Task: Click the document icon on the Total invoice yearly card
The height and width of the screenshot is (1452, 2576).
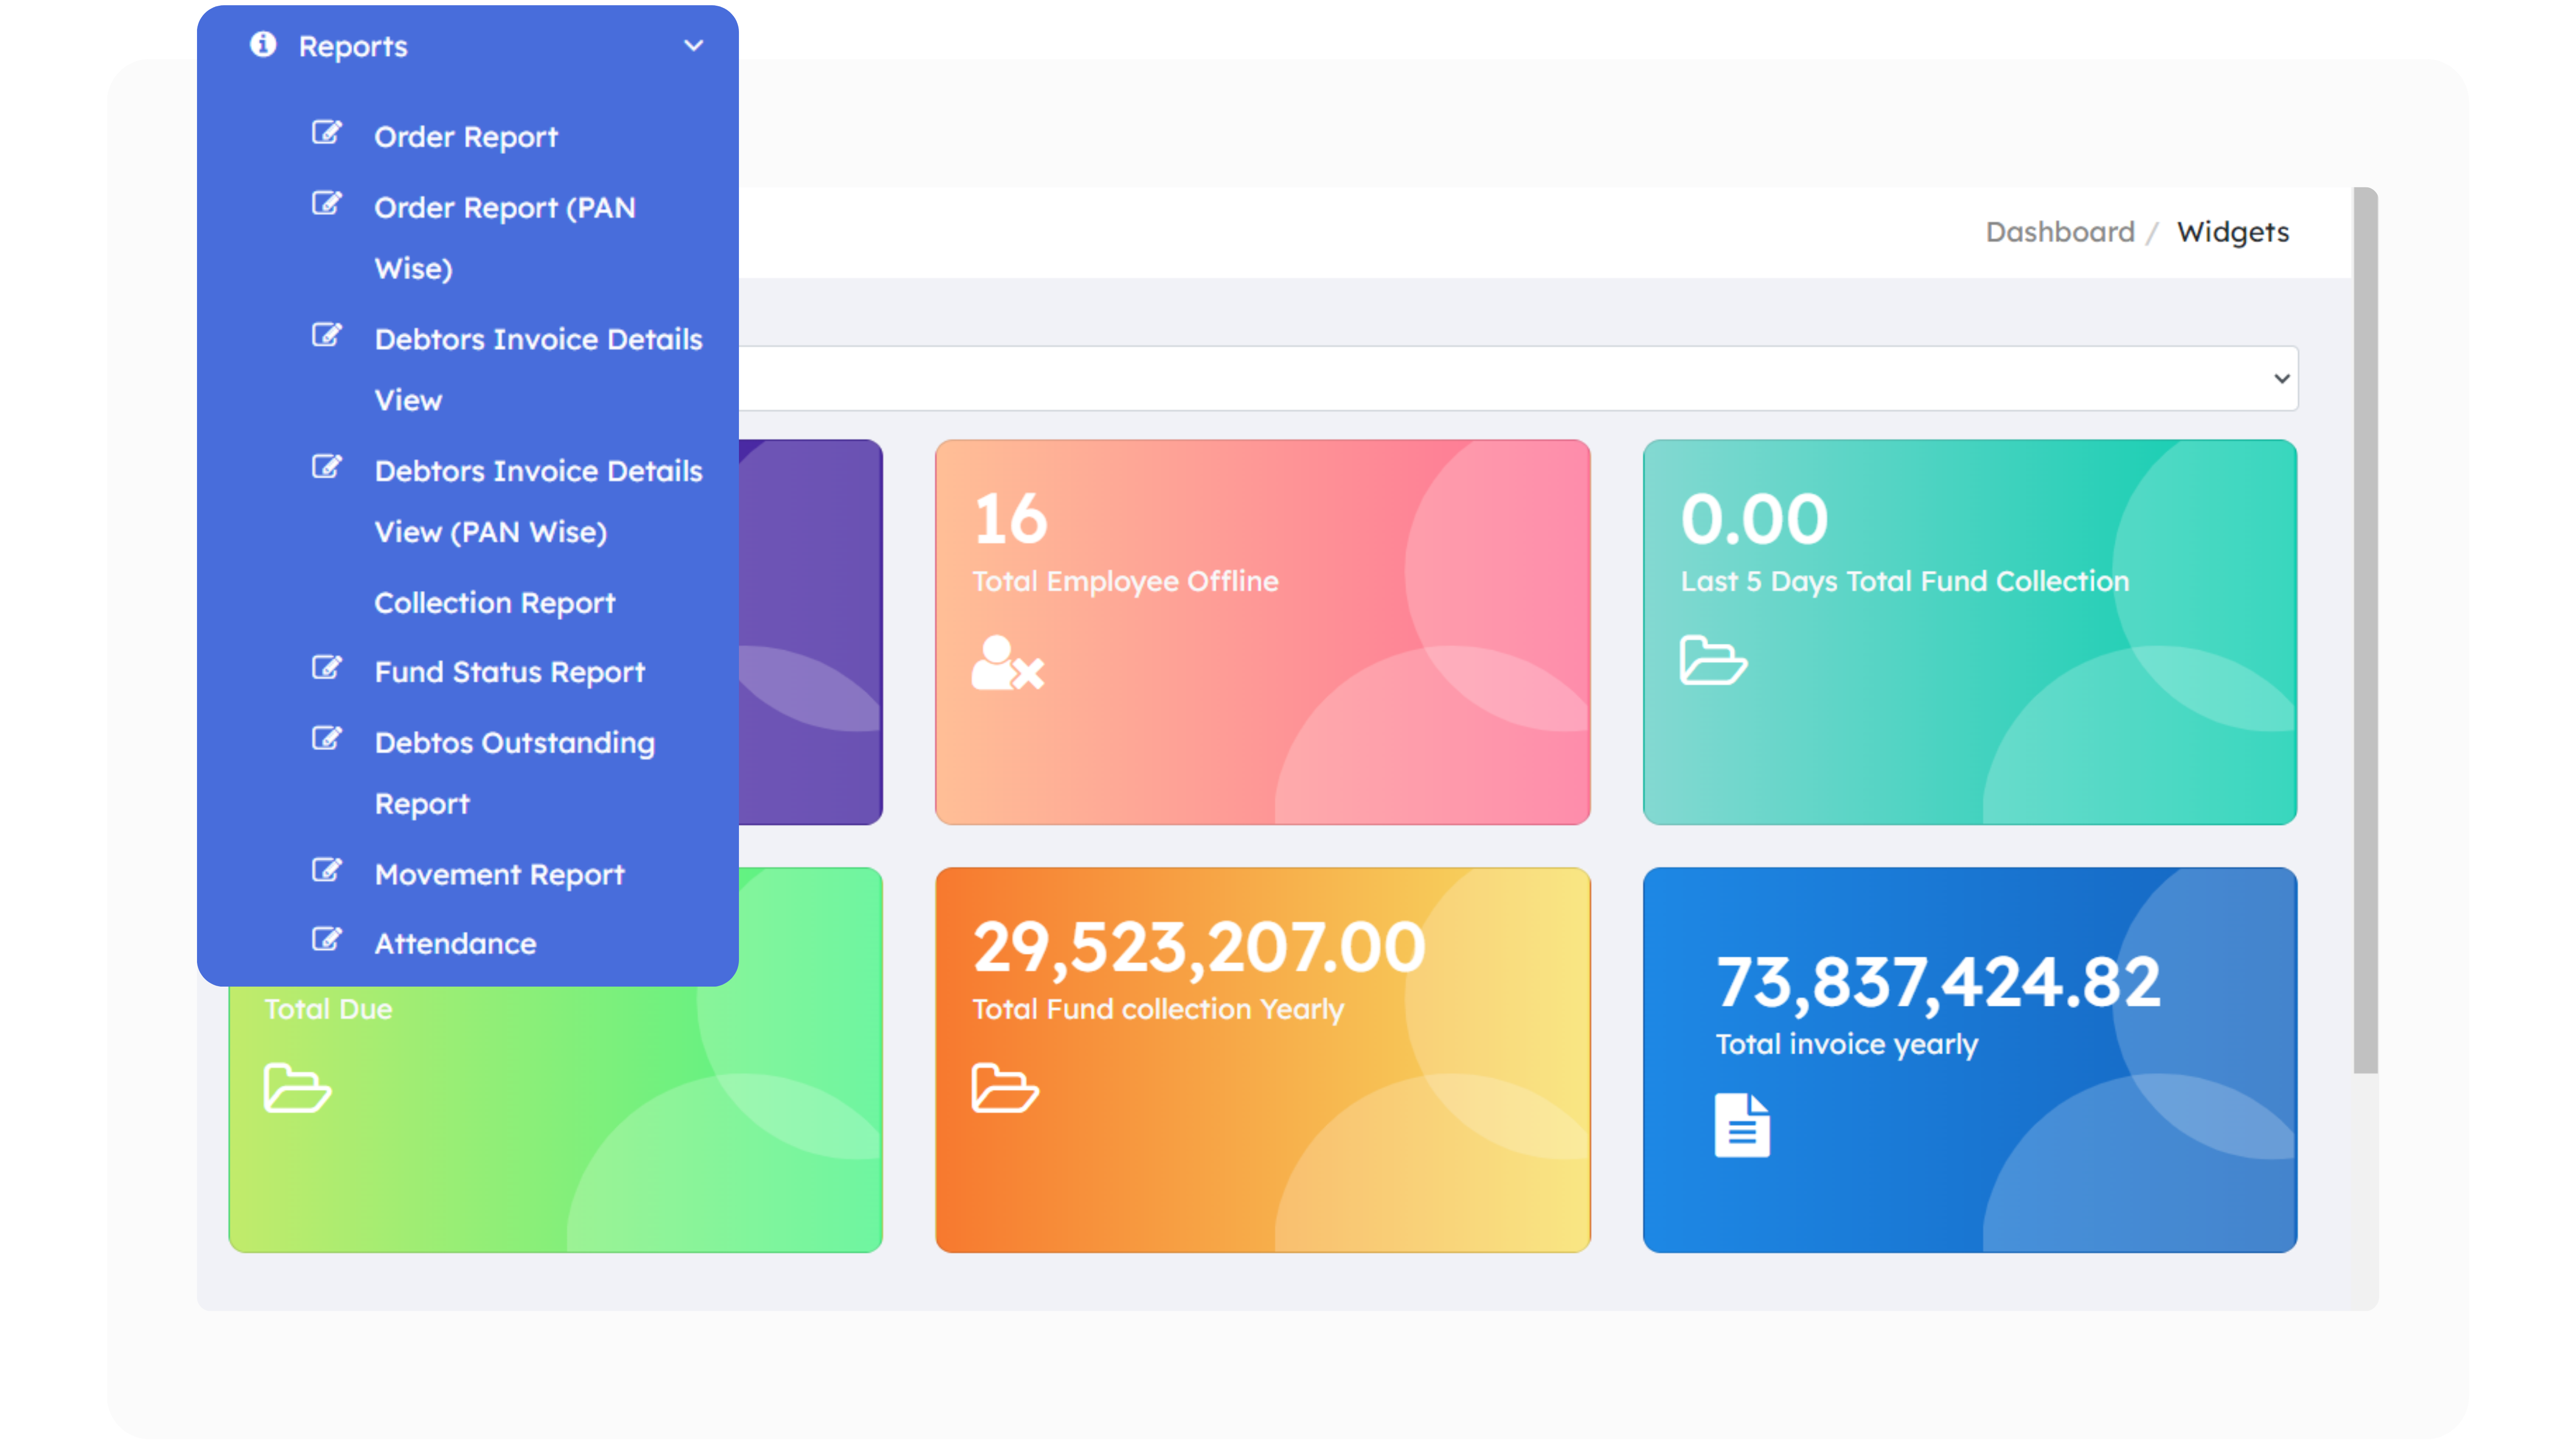Action: (x=1742, y=1125)
